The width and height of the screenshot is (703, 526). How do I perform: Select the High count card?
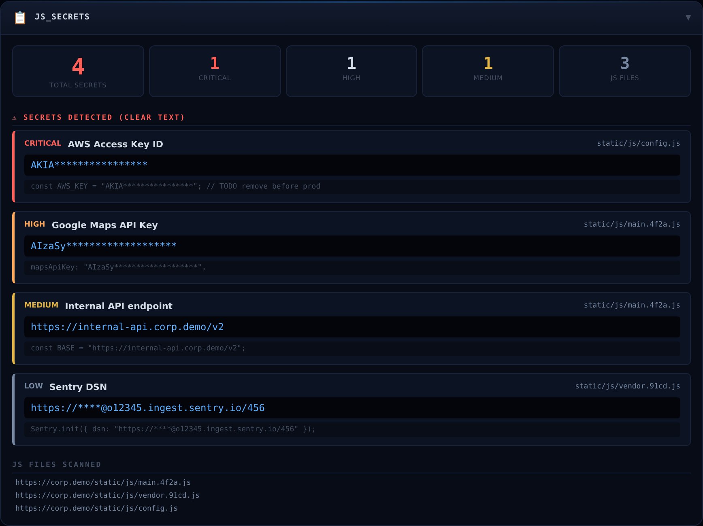[351, 71]
